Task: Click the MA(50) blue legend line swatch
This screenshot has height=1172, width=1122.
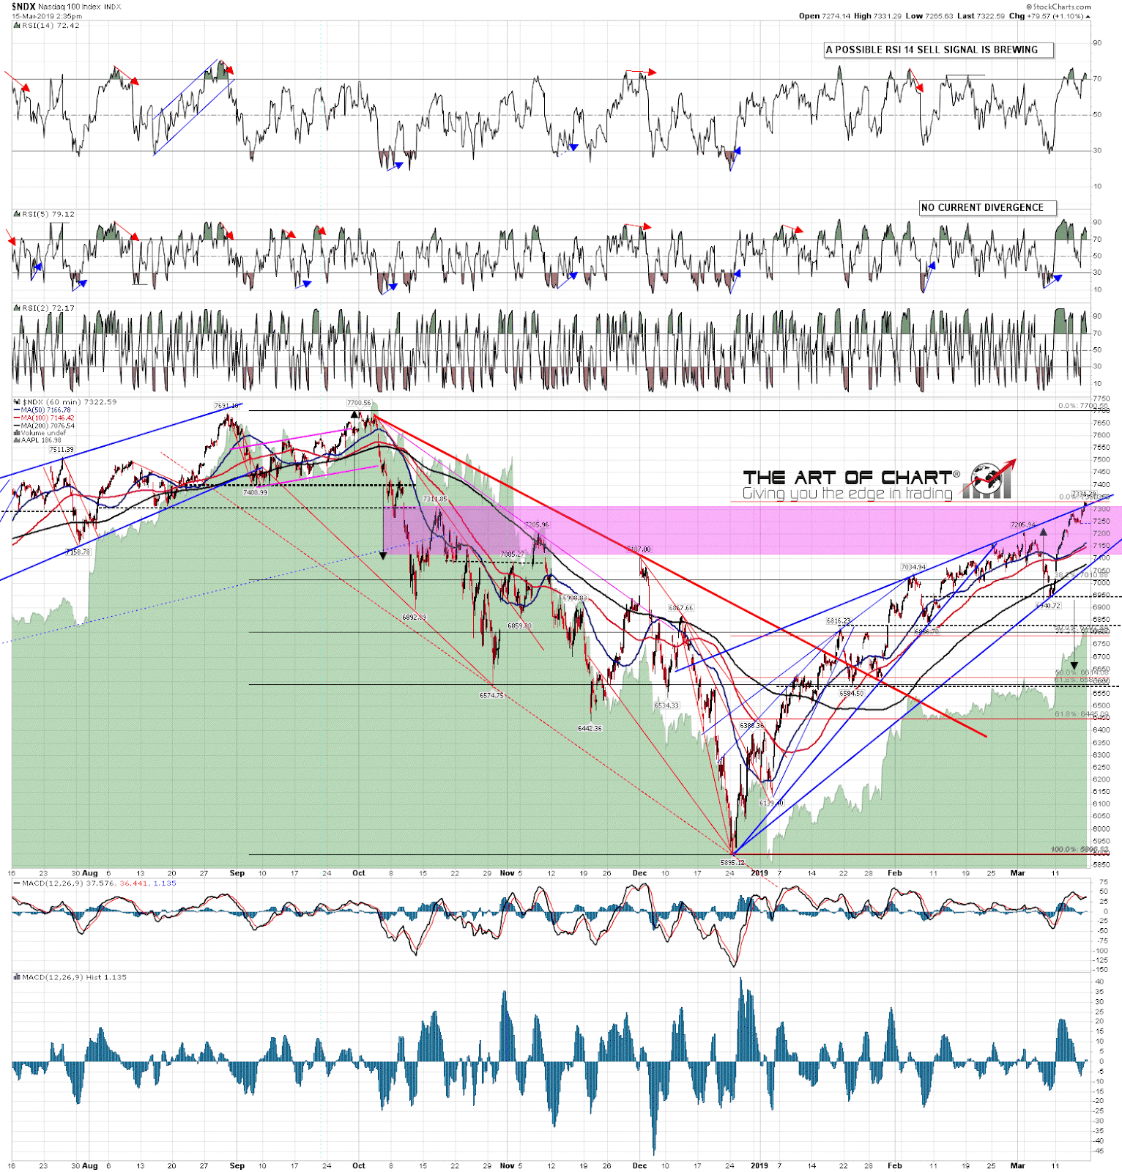Action: (16, 410)
